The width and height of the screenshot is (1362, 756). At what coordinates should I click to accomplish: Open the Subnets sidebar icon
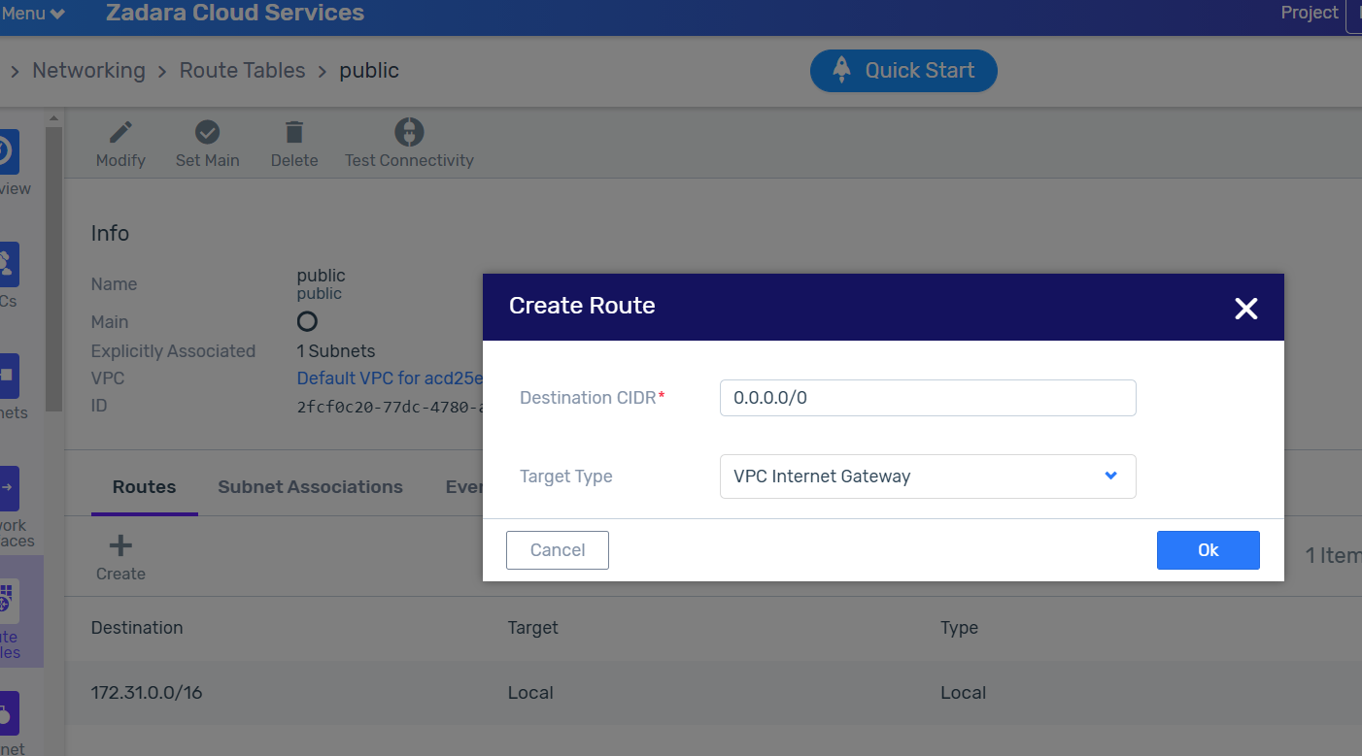click(8, 377)
